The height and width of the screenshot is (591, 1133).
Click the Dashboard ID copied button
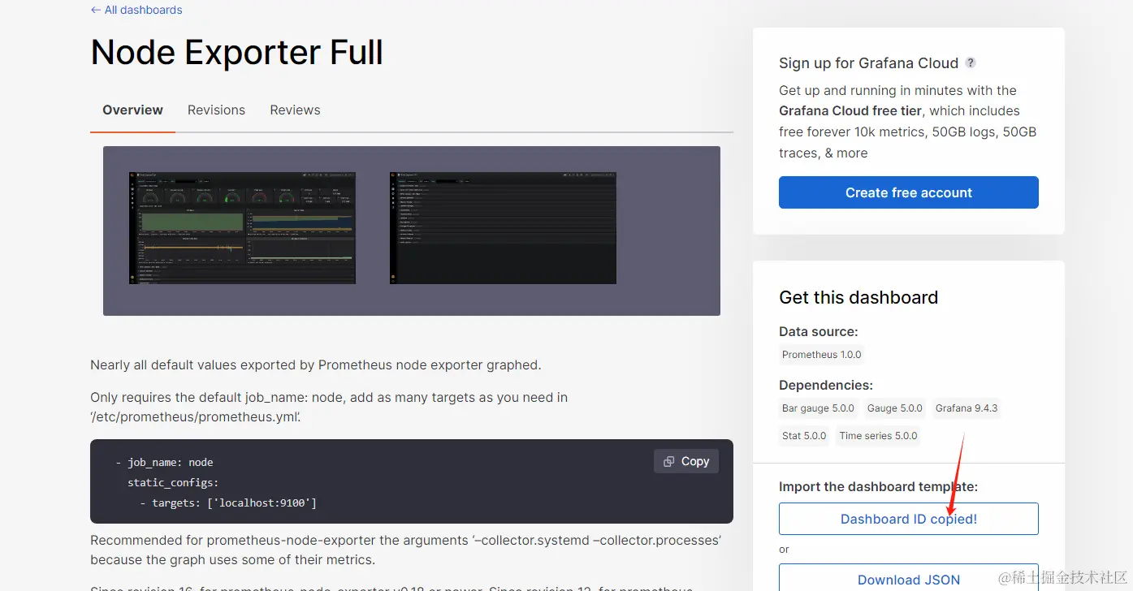point(908,519)
